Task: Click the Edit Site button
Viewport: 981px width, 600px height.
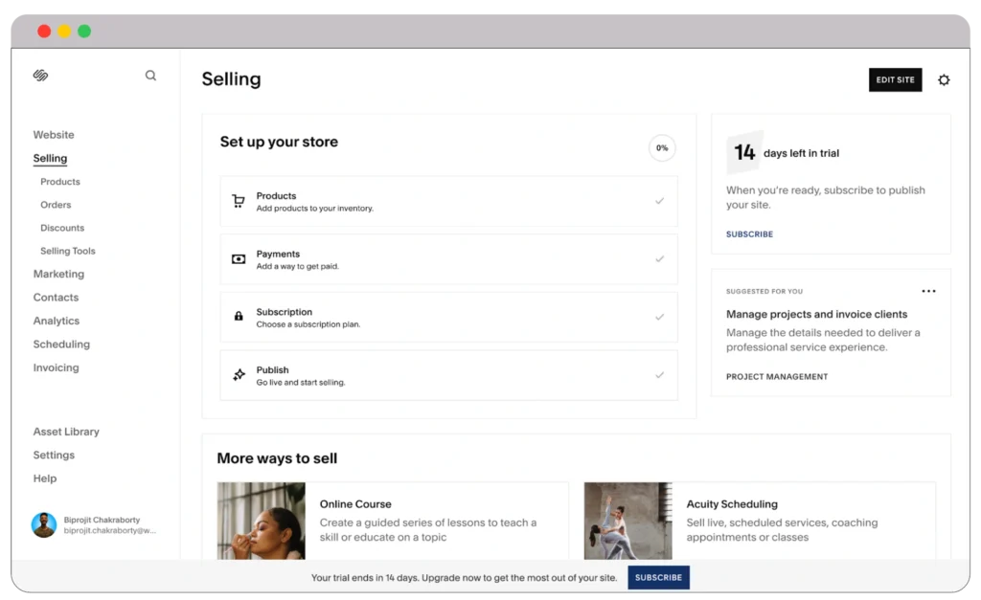Action: [895, 79]
